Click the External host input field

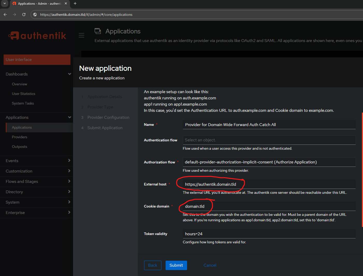click(x=269, y=184)
